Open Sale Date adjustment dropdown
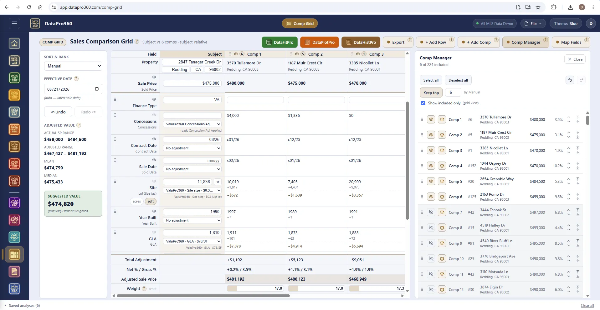The height and width of the screenshot is (310, 600). point(192,169)
